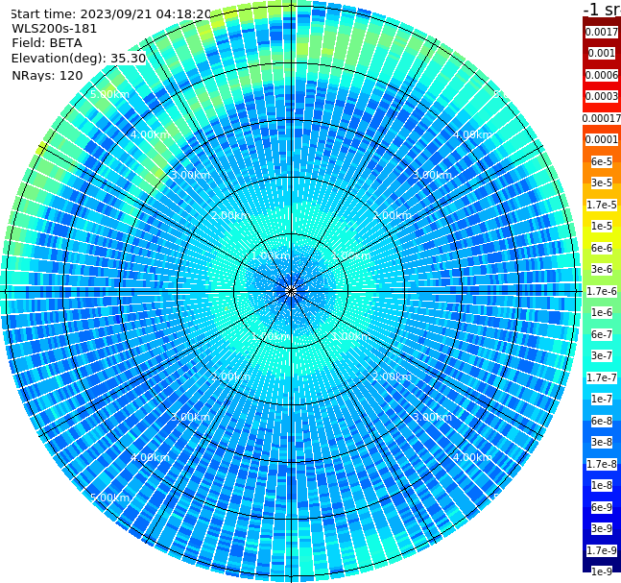Pick the blue color bar band labeled 1e-8
621x583 pixels.
pos(602,485)
